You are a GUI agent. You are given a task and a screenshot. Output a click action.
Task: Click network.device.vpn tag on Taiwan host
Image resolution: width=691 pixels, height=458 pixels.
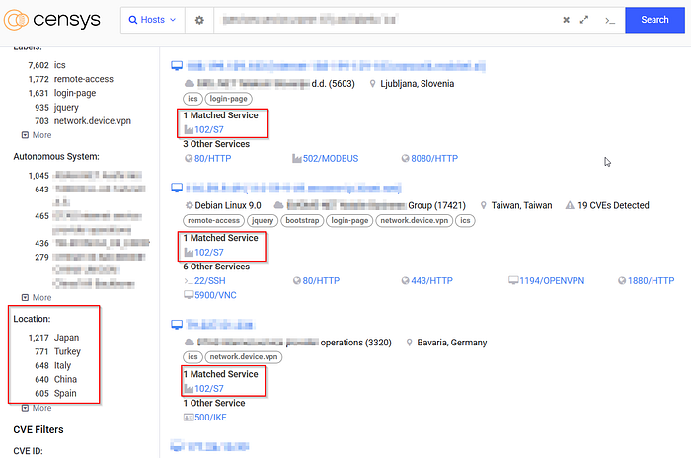[x=415, y=220]
